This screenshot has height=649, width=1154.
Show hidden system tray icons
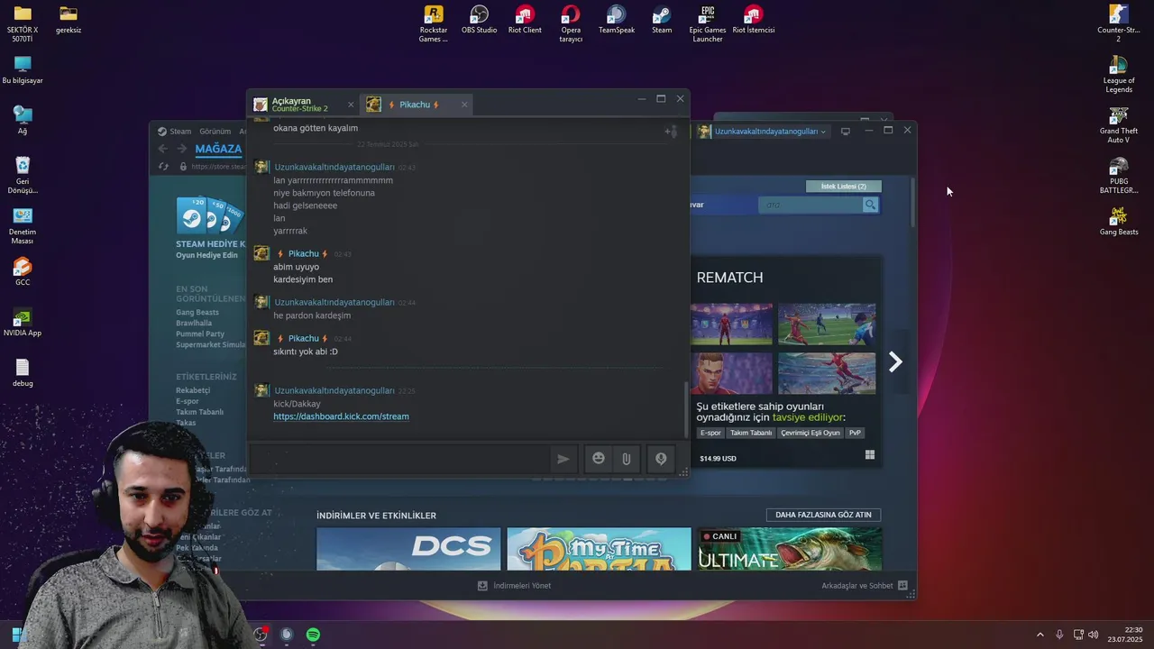pos(1040,635)
